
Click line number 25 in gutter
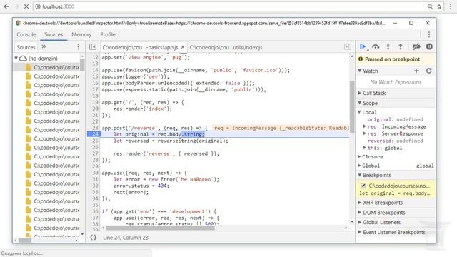pyautogui.click(x=95, y=141)
